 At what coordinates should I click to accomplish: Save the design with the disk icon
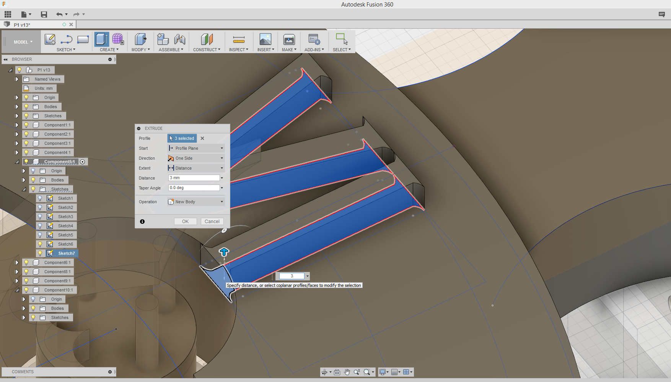[x=44, y=15]
